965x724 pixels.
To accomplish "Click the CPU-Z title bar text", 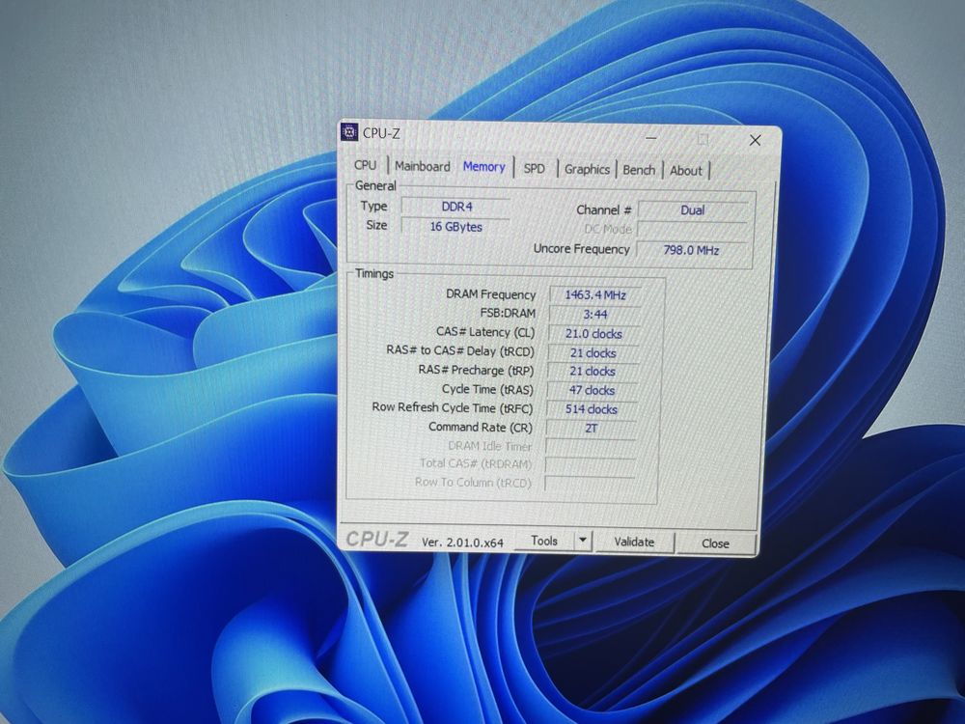I will [x=381, y=133].
